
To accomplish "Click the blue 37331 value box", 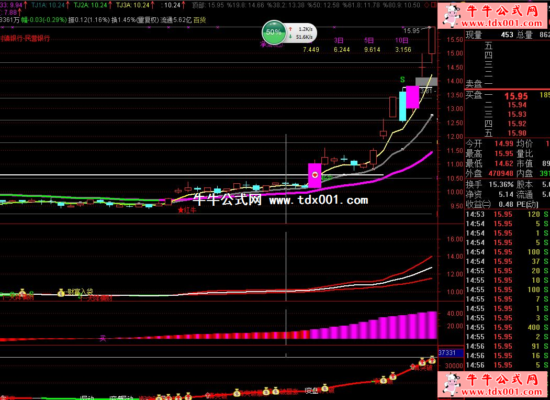I will (x=450, y=353).
